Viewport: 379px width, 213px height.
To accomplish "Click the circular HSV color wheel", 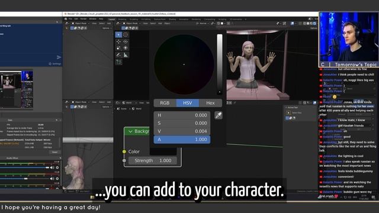I will [184, 64].
